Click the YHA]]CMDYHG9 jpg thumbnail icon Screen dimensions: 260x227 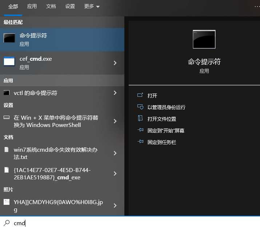tap(7, 202)
